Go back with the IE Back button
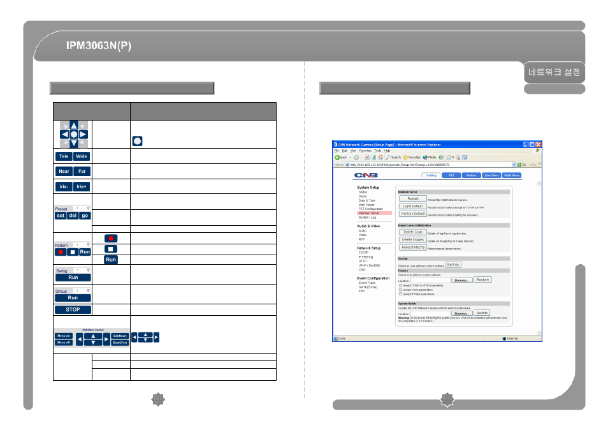 click(x=341, y=158)
